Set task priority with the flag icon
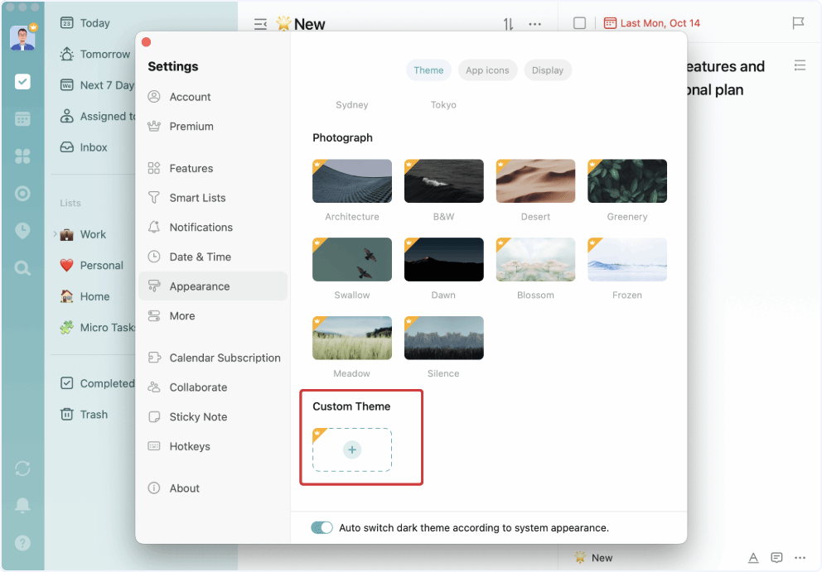The image size is (822, 572). (x=798, y=23)
